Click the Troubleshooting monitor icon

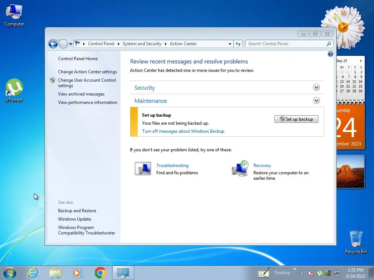coord(143,168)
